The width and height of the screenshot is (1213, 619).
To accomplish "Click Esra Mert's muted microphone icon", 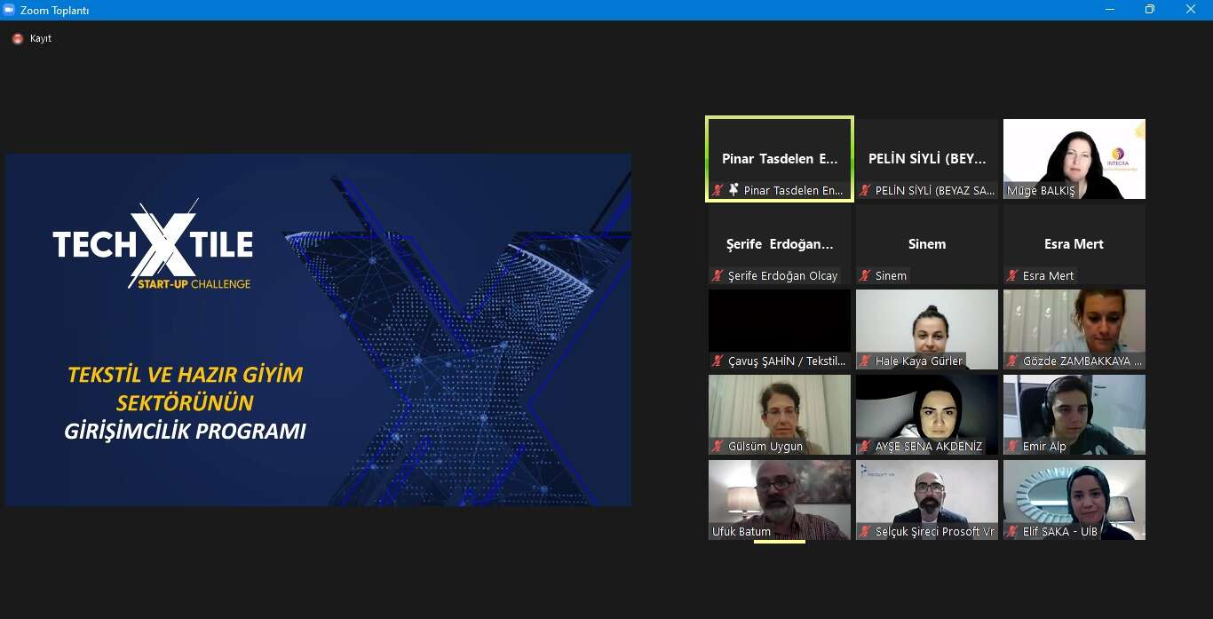I will [1012, 275].
